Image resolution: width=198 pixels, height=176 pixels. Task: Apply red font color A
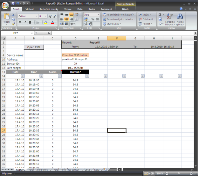click(x=52, y=22)
